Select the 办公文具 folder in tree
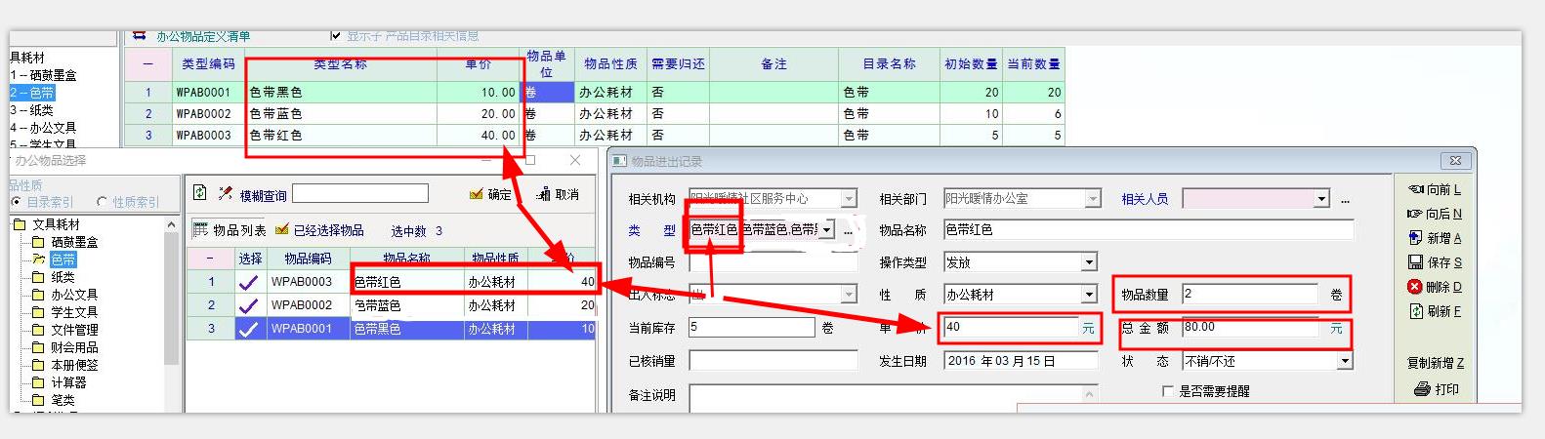The height and width of the screenshot is (439, 1545). tap(74, 295)
